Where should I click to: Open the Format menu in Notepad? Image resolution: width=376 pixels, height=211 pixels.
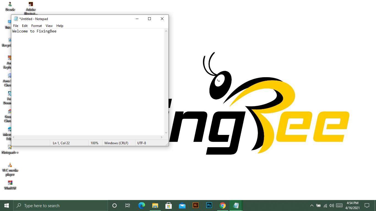(x=37, y=26)
